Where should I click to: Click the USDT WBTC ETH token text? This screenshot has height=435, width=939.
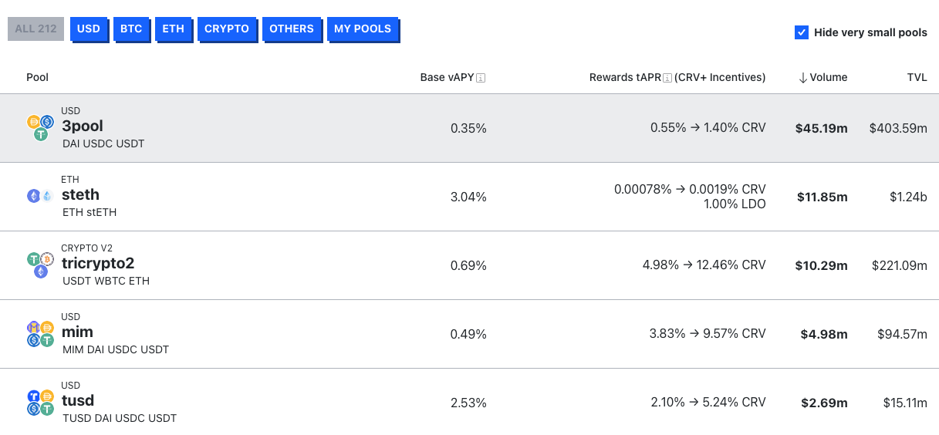click(106, 281)
